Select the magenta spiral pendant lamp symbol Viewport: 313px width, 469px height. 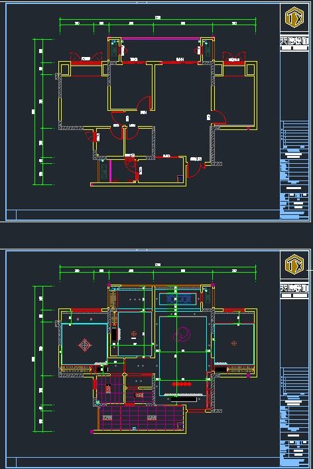(182, 334)
